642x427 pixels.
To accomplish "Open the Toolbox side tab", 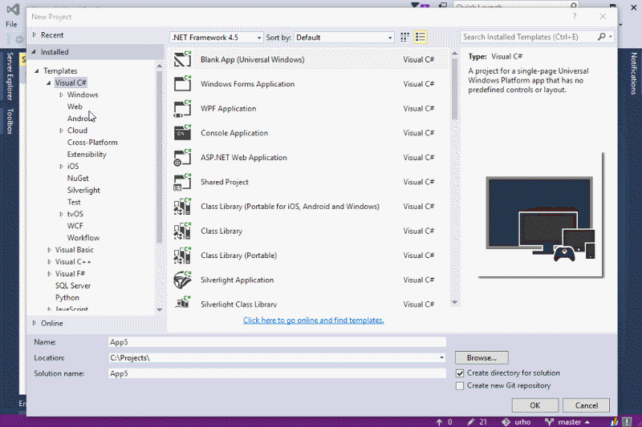I will 10,121.
